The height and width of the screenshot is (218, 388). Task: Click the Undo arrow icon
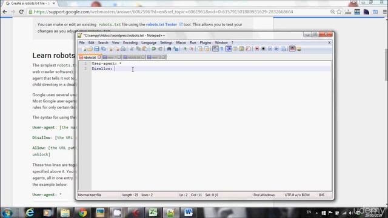tap(153, 49)
